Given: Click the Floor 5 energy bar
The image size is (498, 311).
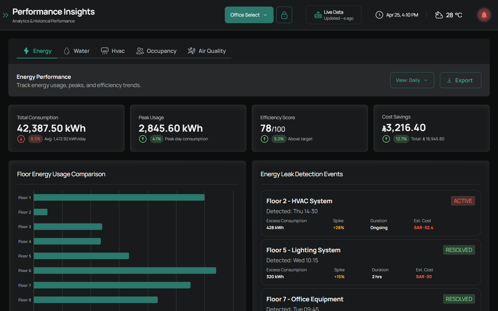Looking at the screenshot, I should (81, 256).
